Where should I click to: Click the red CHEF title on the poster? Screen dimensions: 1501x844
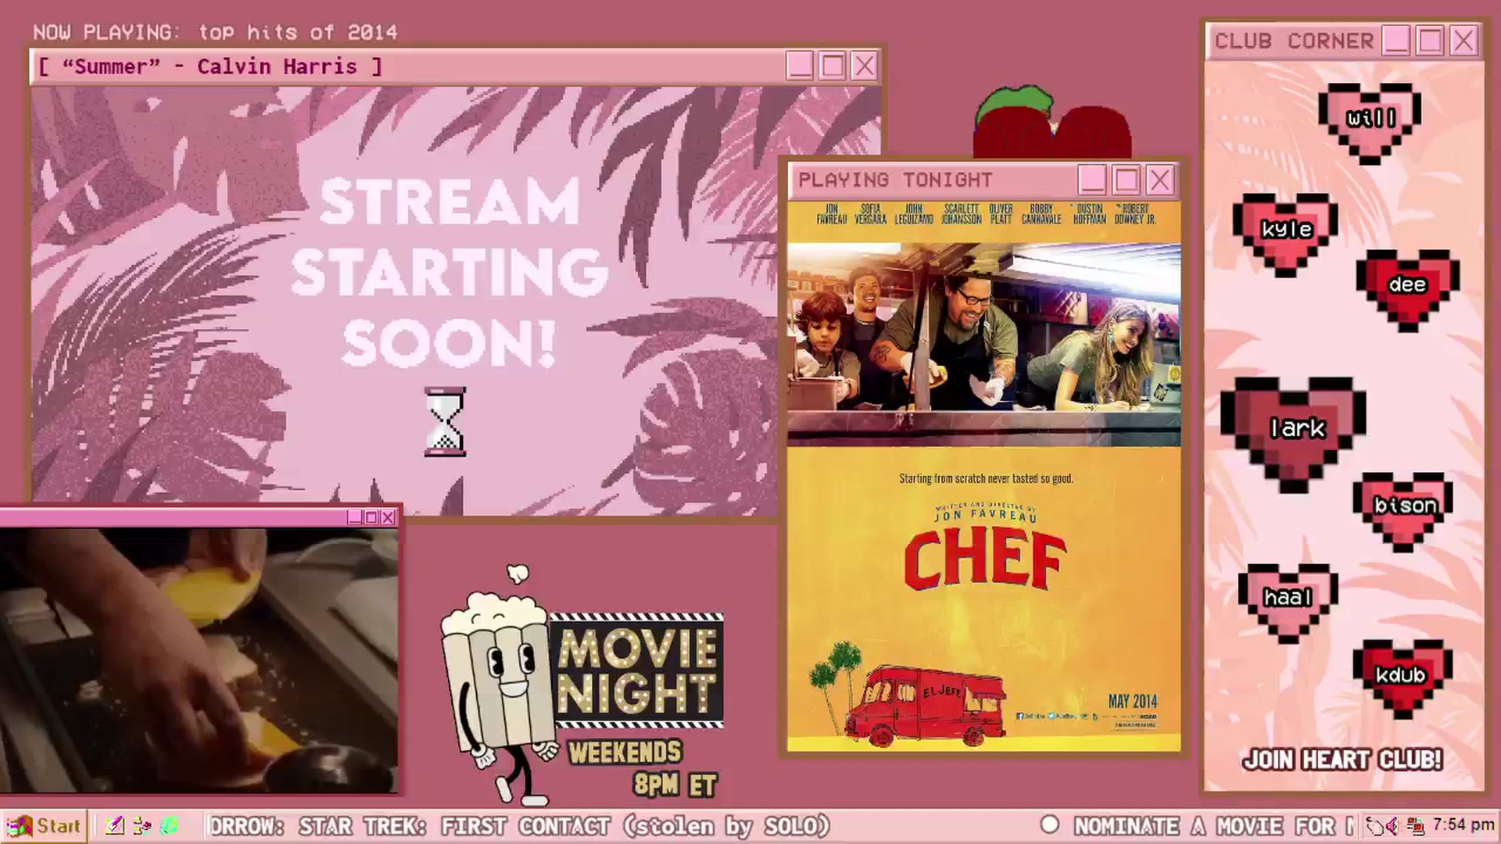click(x=985, y=560)
